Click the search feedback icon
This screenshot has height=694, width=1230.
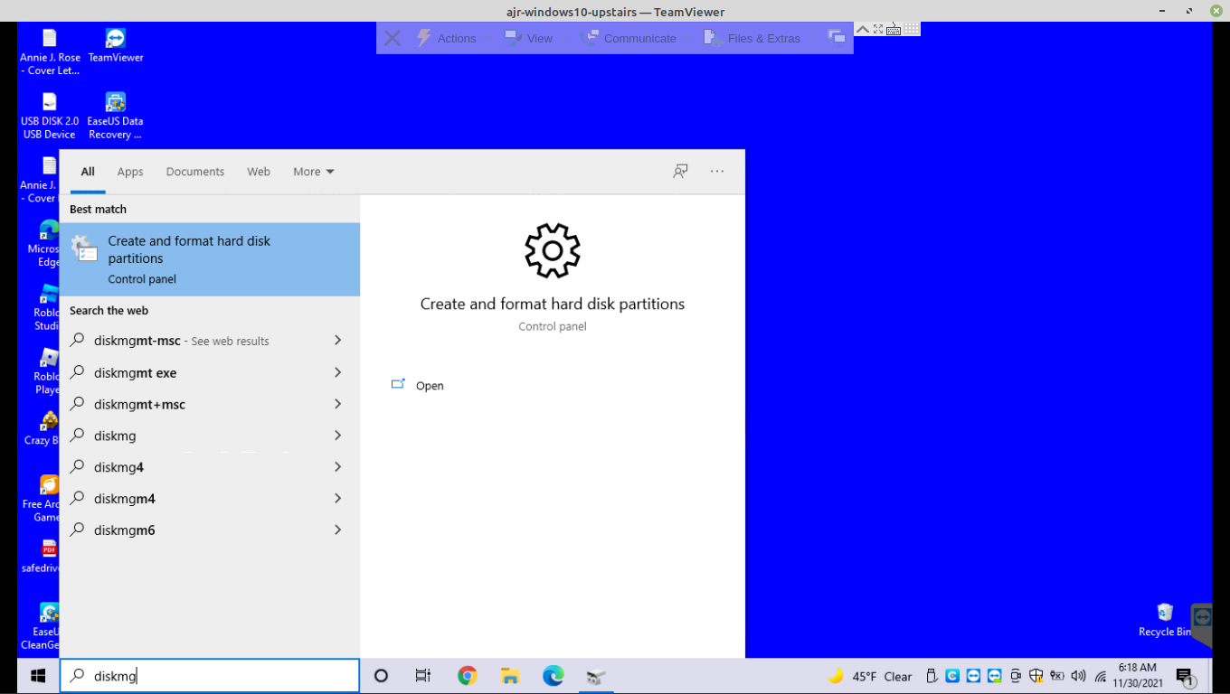point(680,172)
